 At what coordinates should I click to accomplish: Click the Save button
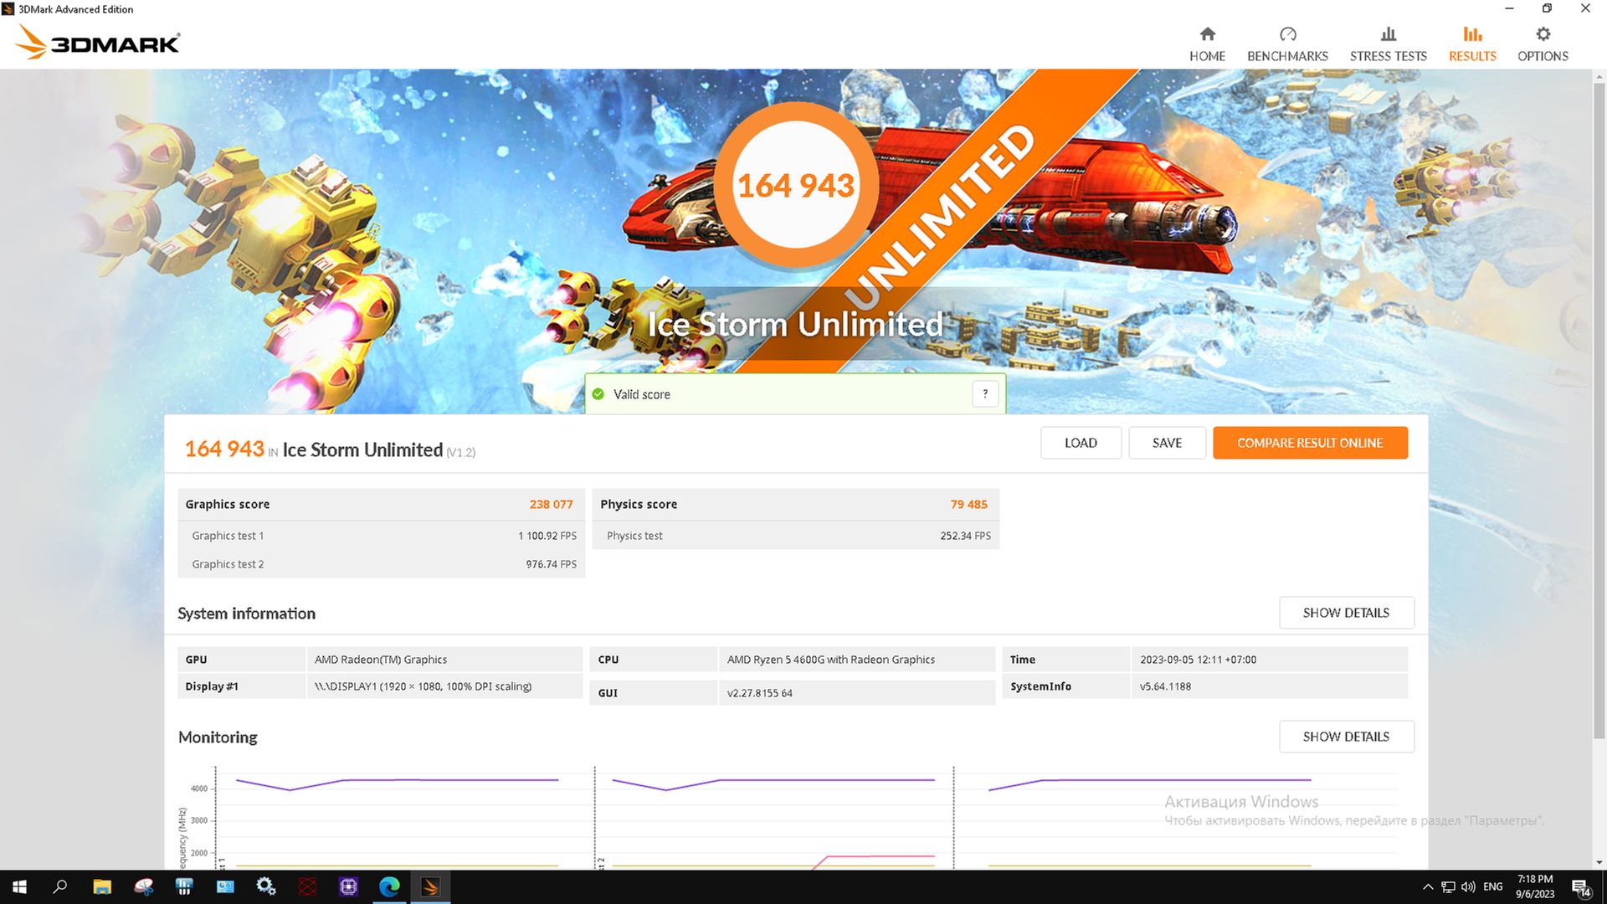[x=1167, y=443]
